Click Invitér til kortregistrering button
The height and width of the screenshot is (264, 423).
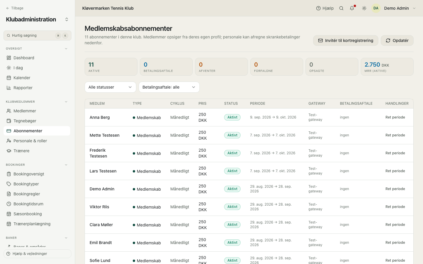tap(346, 40)
